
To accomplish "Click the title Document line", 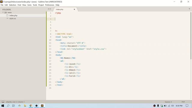I will (x=73, y=46).
